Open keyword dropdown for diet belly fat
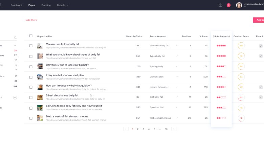 pyautogui.click(x=177, y=97)
